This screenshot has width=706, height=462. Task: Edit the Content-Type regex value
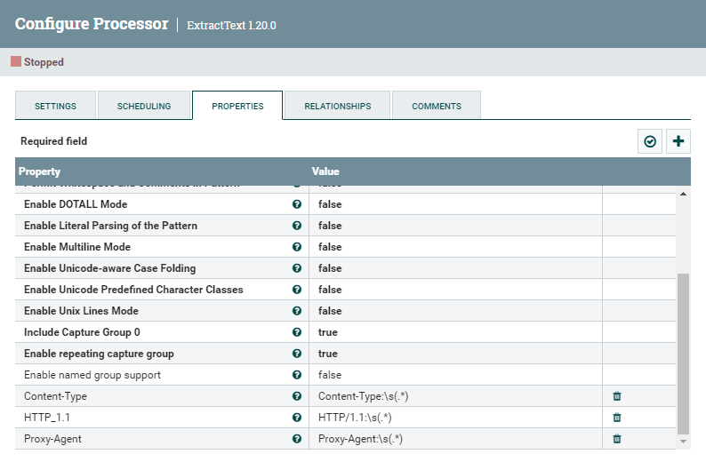[x=453, y=396]
